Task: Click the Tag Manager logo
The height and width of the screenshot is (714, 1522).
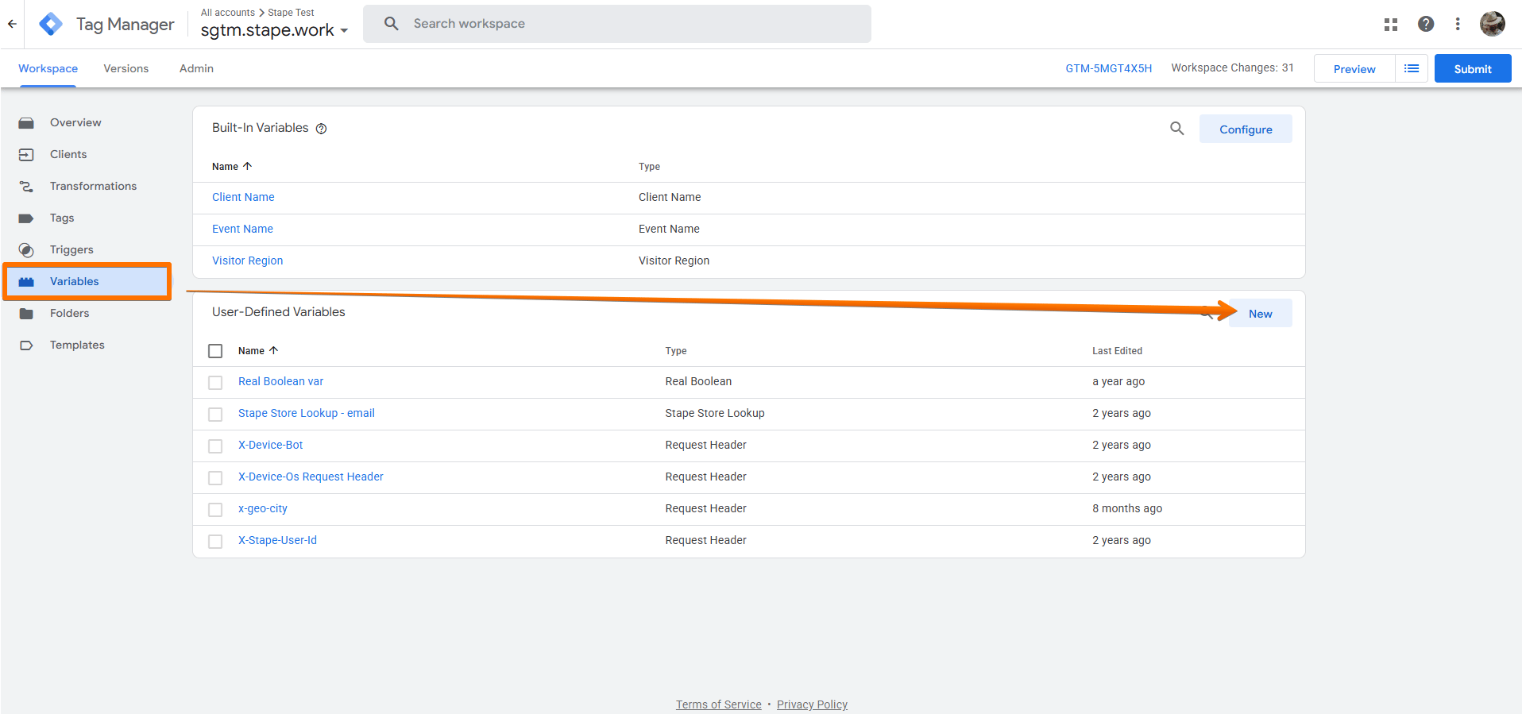Action: pyautogui.click(x=51, y=24)
